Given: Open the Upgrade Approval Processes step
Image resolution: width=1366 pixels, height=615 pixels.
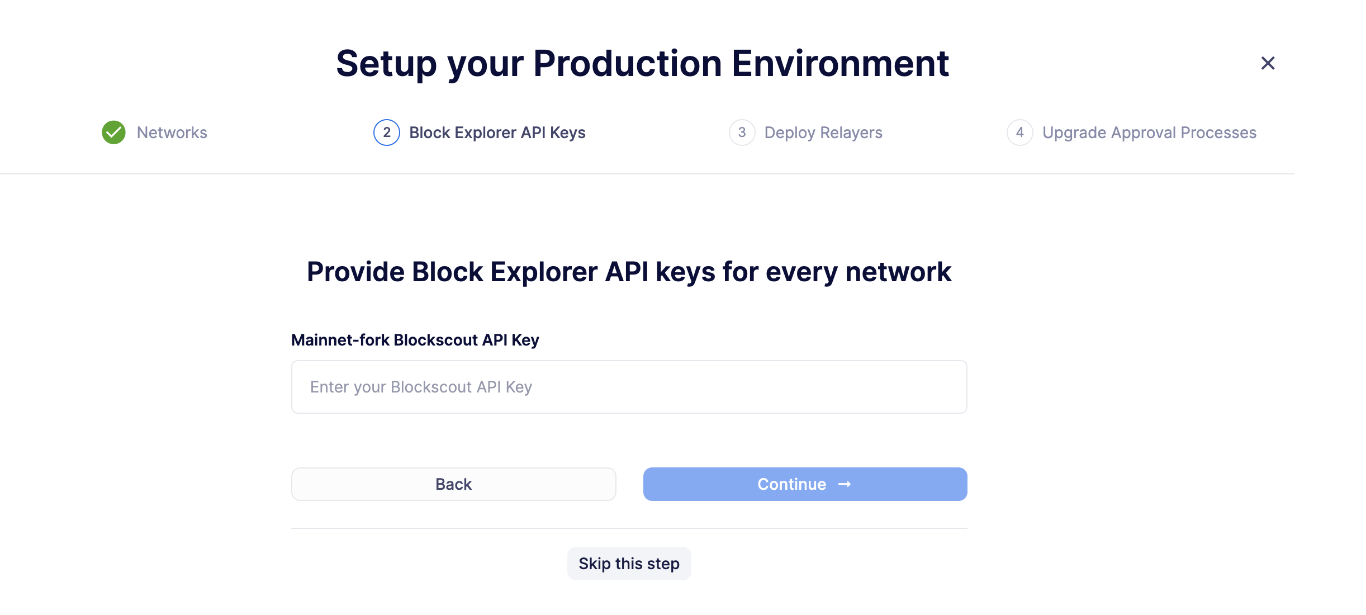Looking at the screenshot, I should [x=1149, y=133].
